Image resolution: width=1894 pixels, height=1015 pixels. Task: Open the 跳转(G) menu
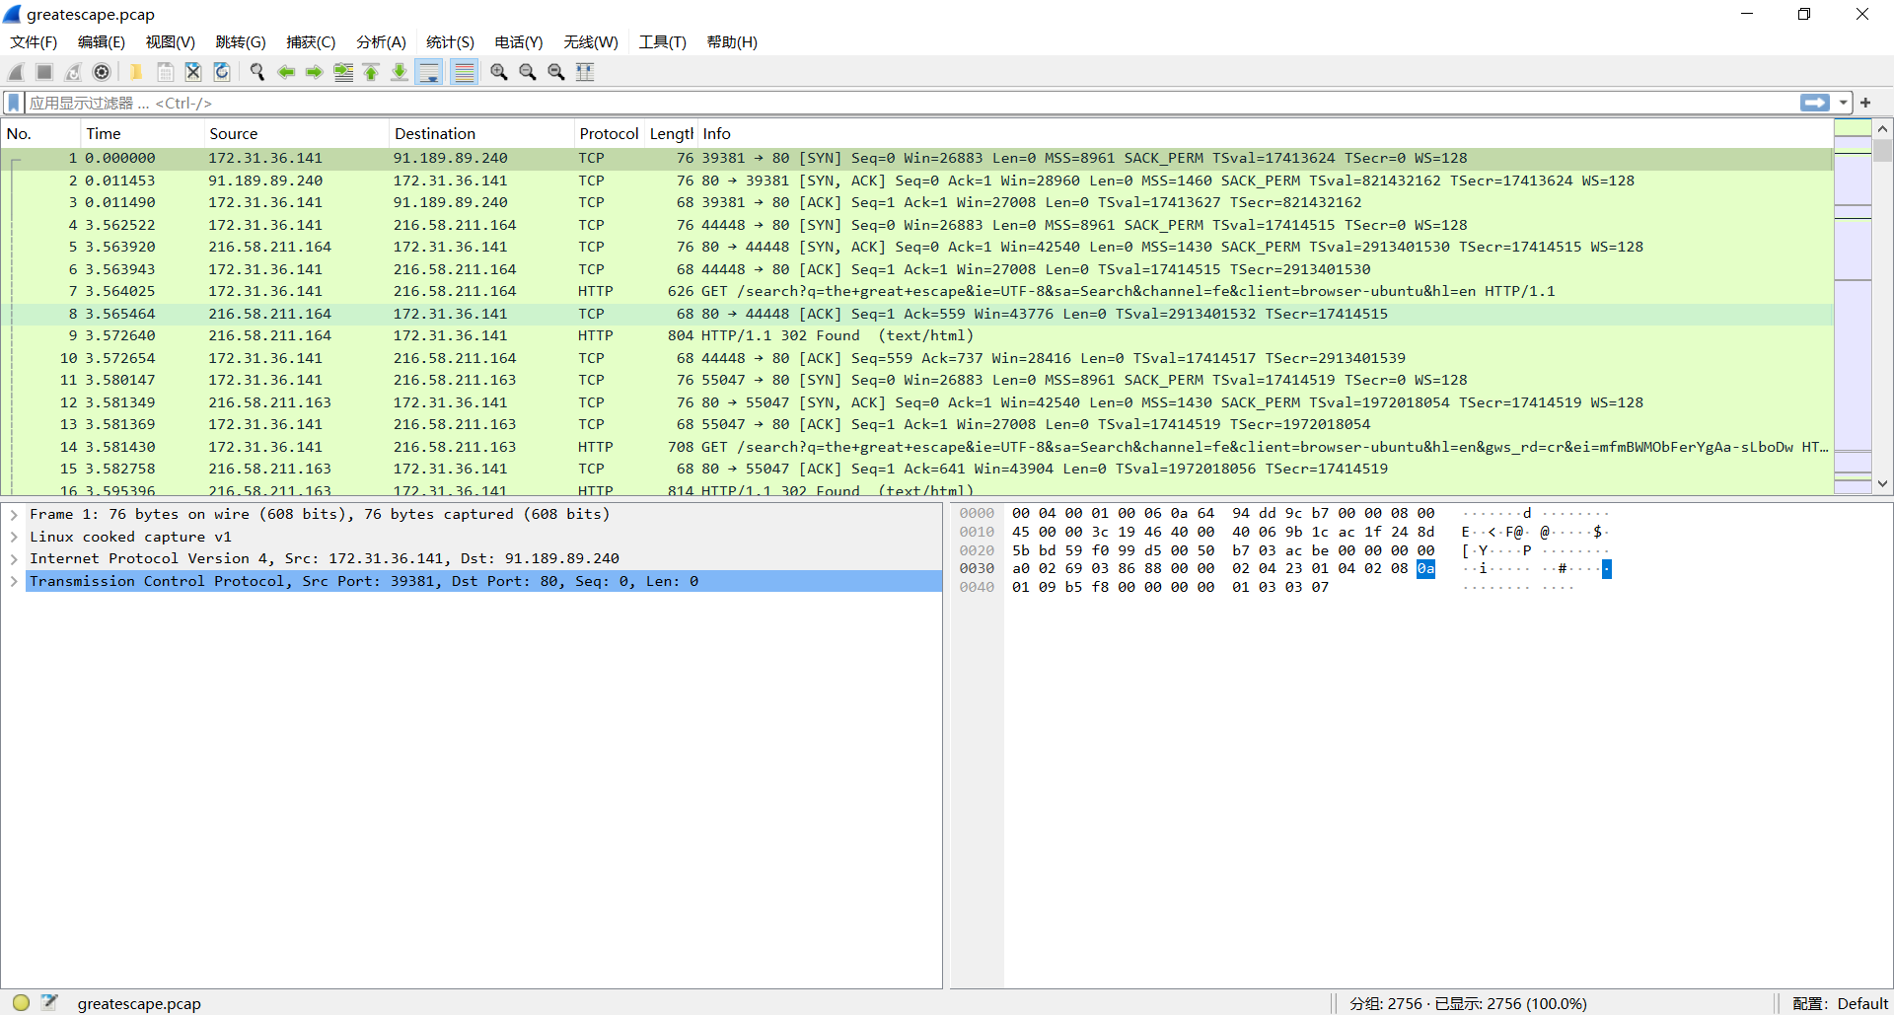click(x=241, y=41)
